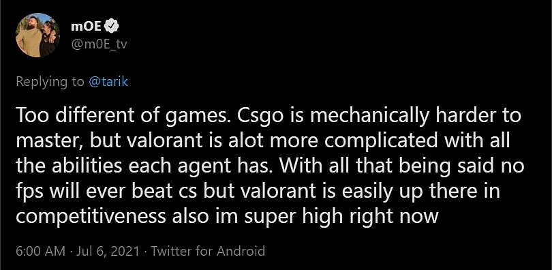
Task: Click the phrase "super high right now"
Action: click(x=341, y=216)
